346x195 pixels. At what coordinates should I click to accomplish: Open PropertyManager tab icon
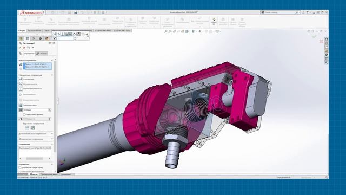[28, 38]
